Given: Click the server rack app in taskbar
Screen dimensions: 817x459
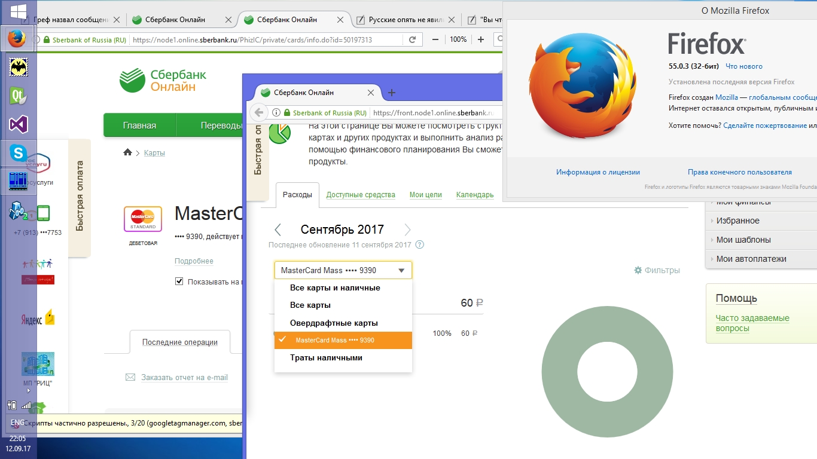Looking at the screenshot, I should click(x=19, y=180).
